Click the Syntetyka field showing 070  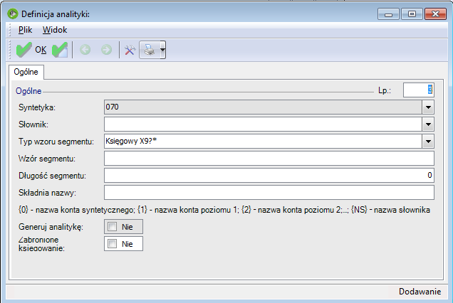coord(263,107)
